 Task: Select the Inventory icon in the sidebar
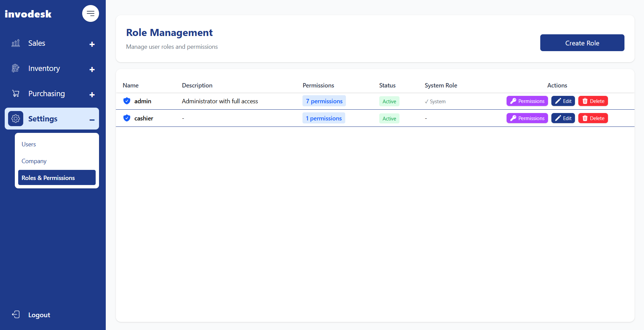pos(15,68)
